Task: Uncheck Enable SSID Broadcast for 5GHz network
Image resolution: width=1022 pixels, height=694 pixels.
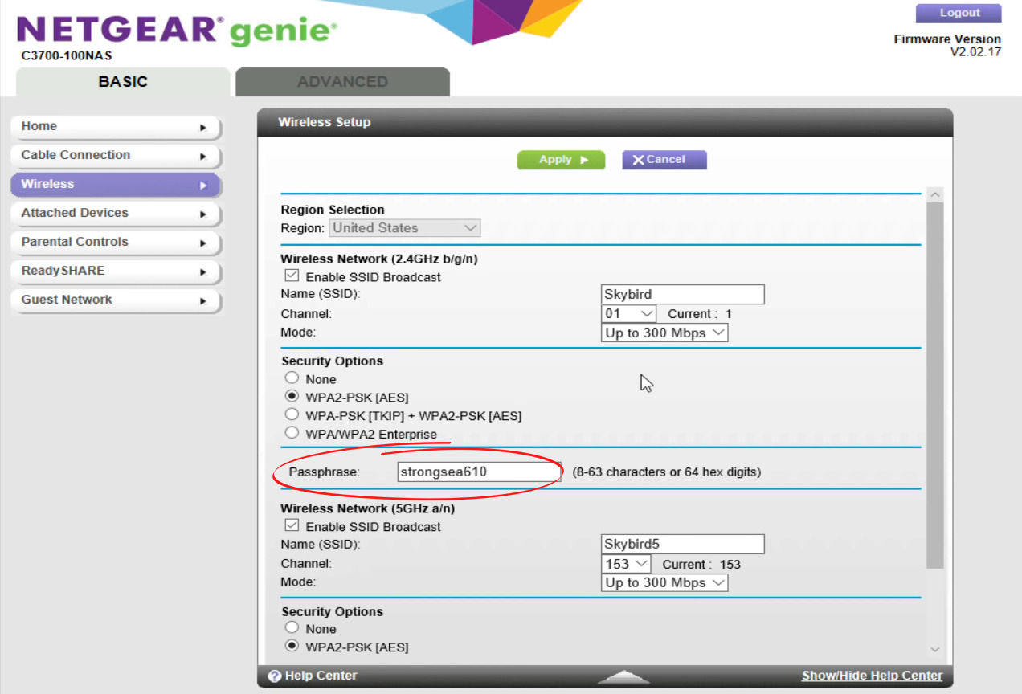Action: pyautogui.click(x=290, y=526)
